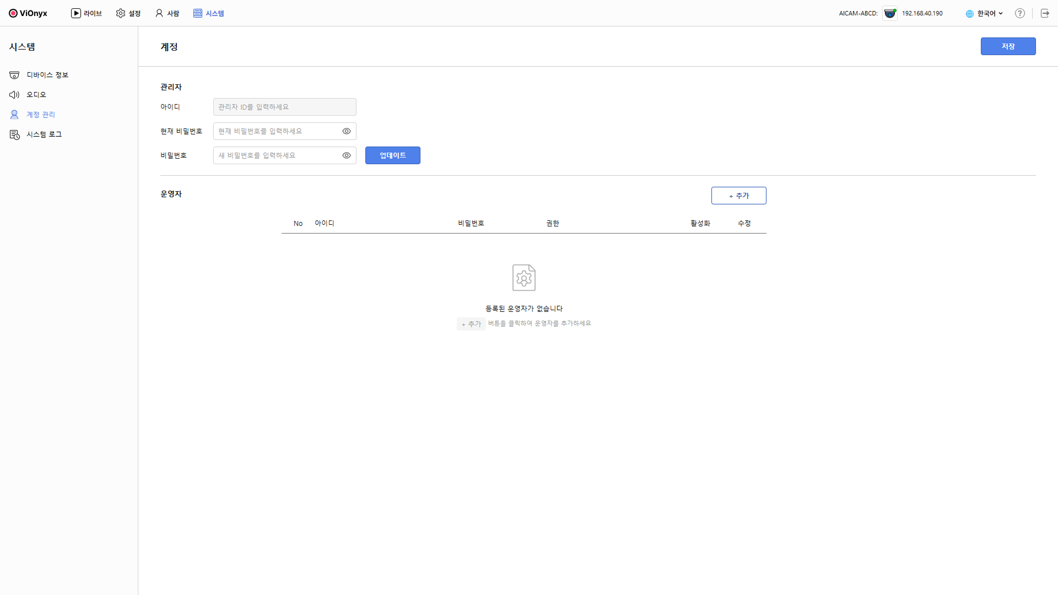
Task: Open Device Info (디바이스 정보) in sidebar
Action: (47, 75)
